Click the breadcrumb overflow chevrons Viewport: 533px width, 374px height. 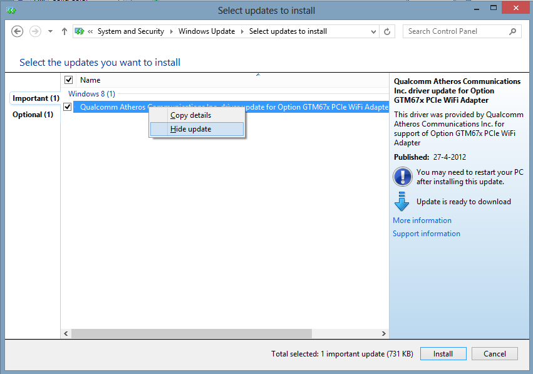click(90, 31)
